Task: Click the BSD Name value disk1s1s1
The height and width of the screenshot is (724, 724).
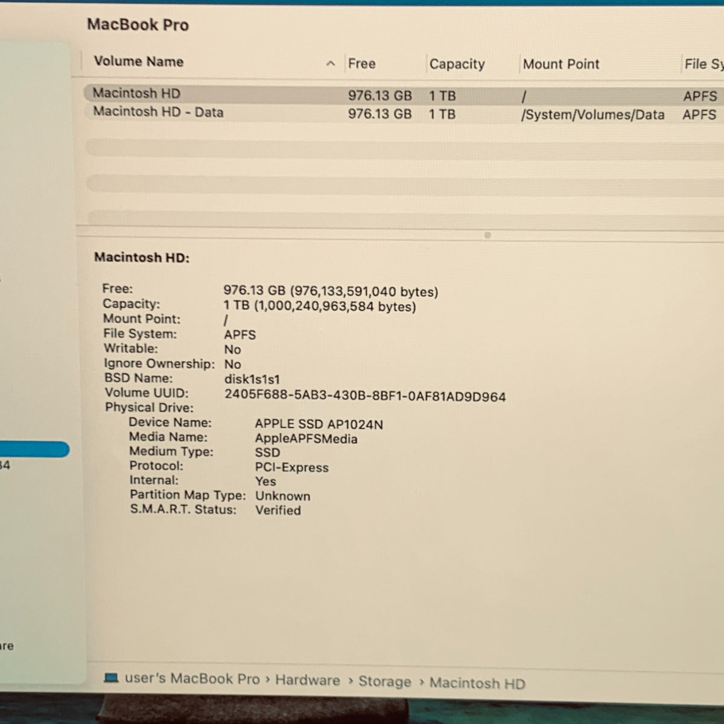Action: tap(252, 380)
